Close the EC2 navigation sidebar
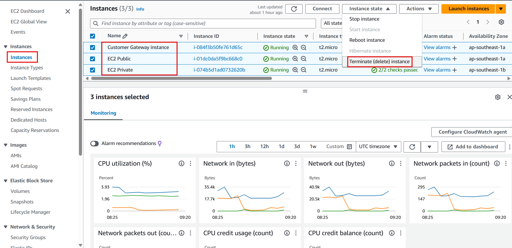Image resolution: width=512 pixels, height=248 pixels. coord(67,11)
